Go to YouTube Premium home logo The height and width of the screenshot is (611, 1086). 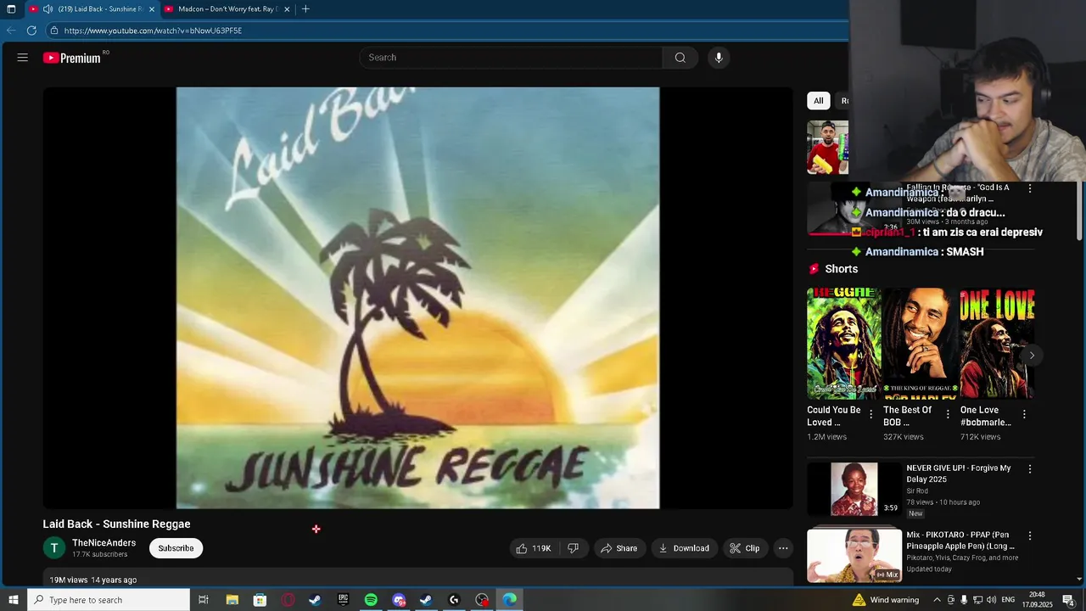(x=73, y=58)
